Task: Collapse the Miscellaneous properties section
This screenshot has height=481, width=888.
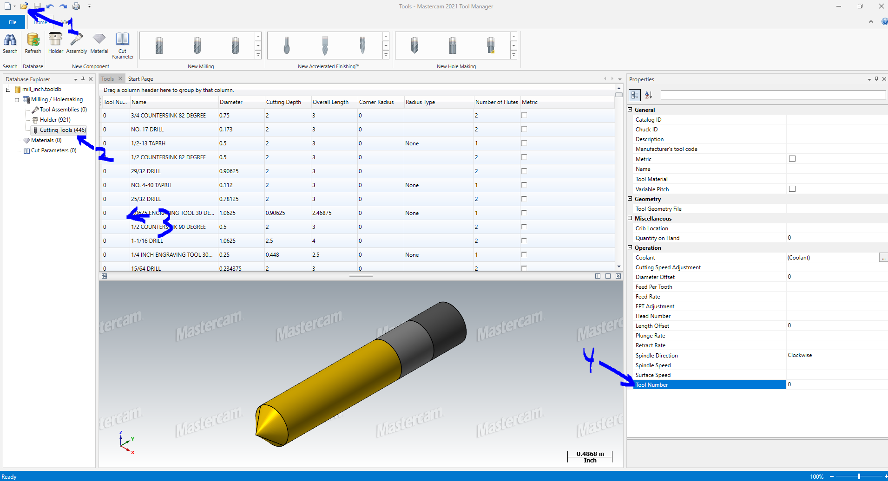Action: (630, 218)
